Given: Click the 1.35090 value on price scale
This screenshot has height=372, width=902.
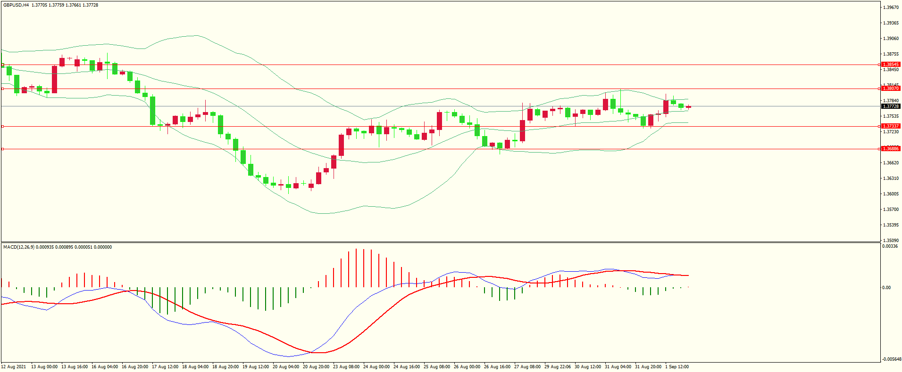Looking at the screenshot, I should [891, 240].
